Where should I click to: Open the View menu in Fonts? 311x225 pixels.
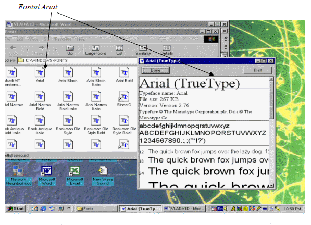tap(33, 39)
